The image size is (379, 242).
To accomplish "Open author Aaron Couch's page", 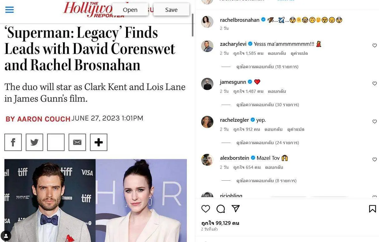I will (38, 119).
